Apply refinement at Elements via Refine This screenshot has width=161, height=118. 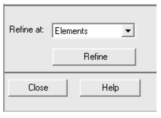(x=94, y=57)
